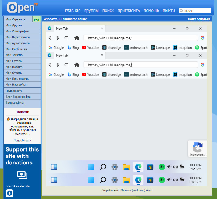Open Start menu in lower taskbar
The image size is (217, 199).
91,180
